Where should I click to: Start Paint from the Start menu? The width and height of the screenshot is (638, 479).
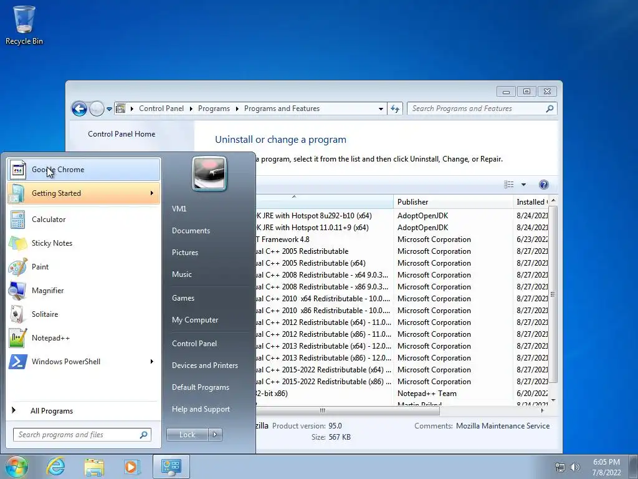pos(83,267)
